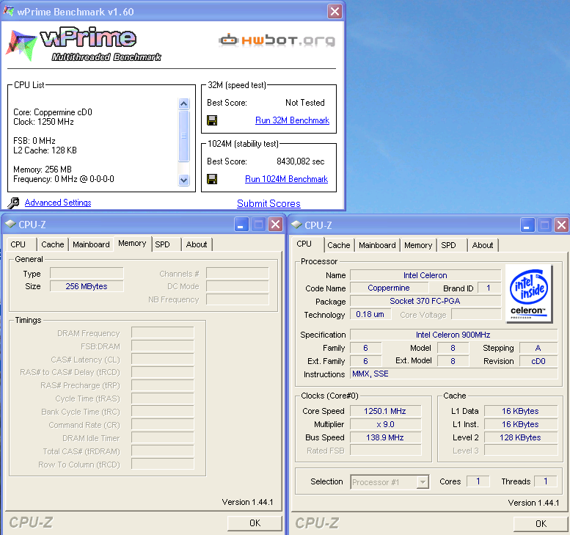The image size is (570, 535).
Task: Click the save icon for 1024M benchmark
Action: tap(212, 179)
